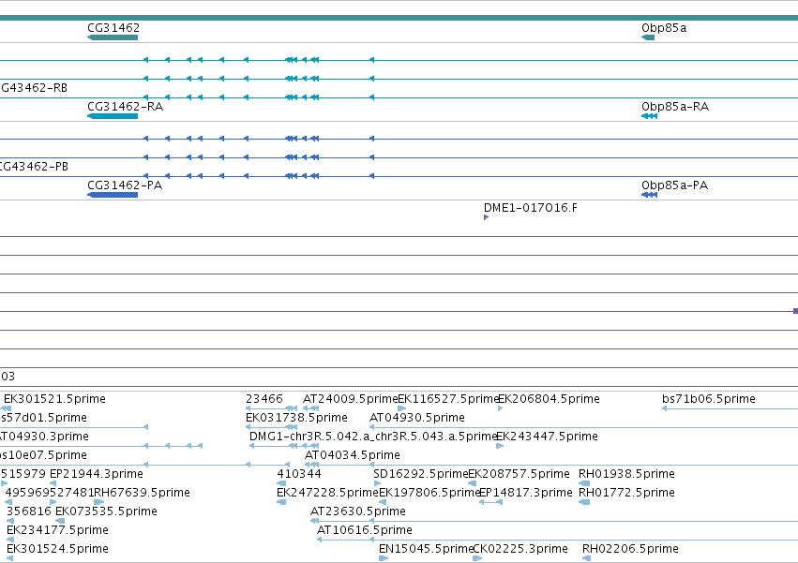
Task: Open the CG31462-RA transcript glyph
Action: tap(113, 116)
